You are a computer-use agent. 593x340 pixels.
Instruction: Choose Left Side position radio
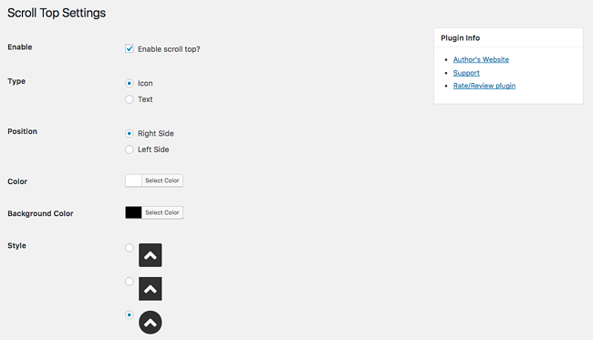(x=130, y=149)
